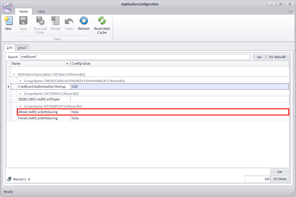
Task: Click the 0.00 config value cell
Action: coord(180,87)
